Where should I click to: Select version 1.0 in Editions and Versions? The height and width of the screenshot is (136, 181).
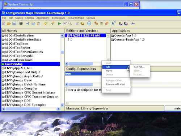pyautogui.click(x=85, y=40)
